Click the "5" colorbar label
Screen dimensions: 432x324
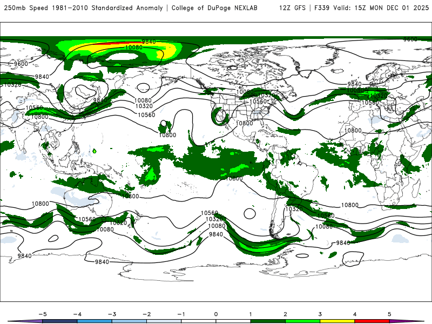coord(389,314)
